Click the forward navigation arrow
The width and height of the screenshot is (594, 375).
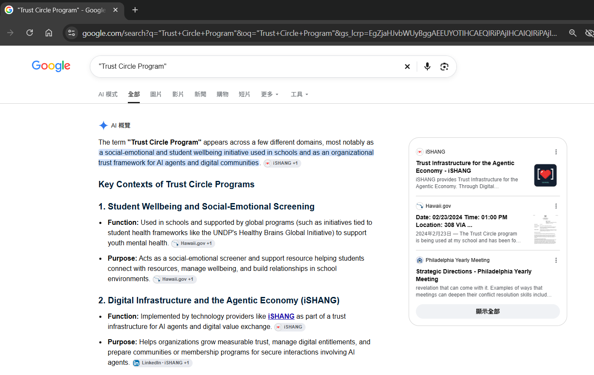(x=10, y=33)
